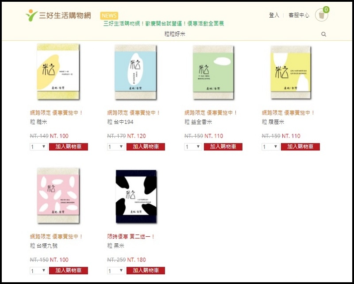Click 登入 login link
354x284 pixels.
click(274, 15)
